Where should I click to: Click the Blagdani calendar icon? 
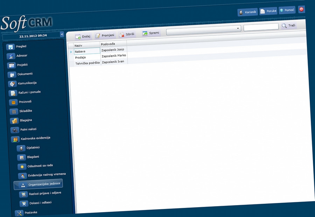(21, 157)
